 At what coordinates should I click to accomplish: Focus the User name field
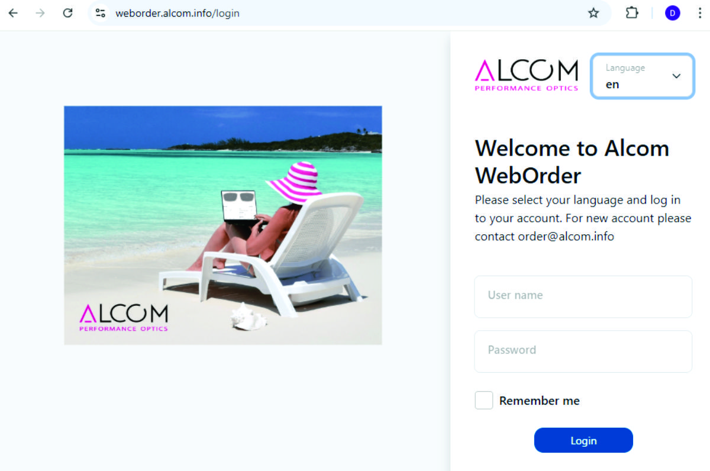point(583,296)
